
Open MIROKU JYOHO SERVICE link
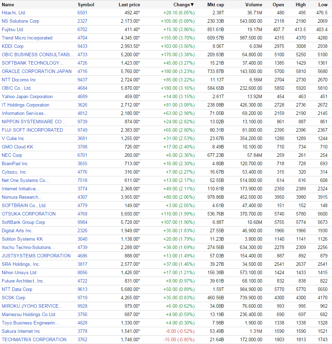32,306
